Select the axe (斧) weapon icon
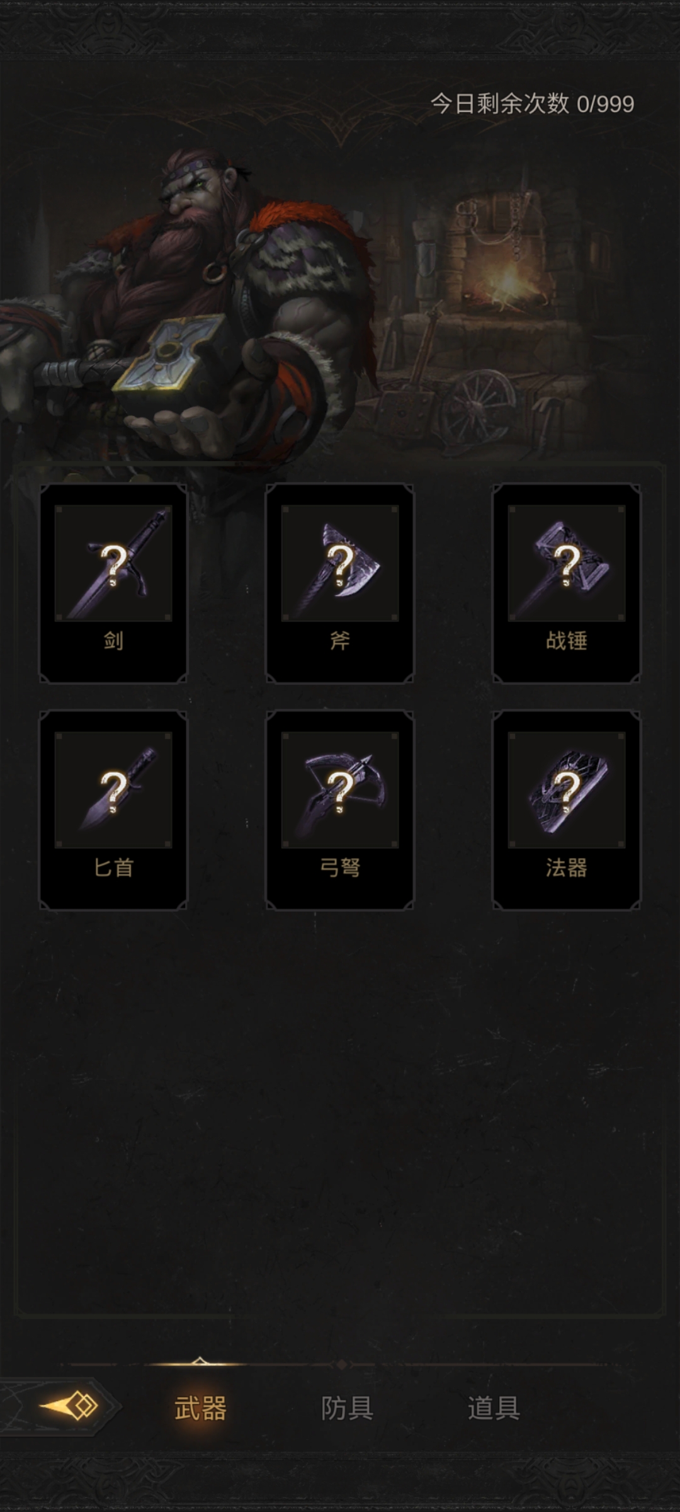Screen dimensions: 680x1512 [x=340, y=563]
